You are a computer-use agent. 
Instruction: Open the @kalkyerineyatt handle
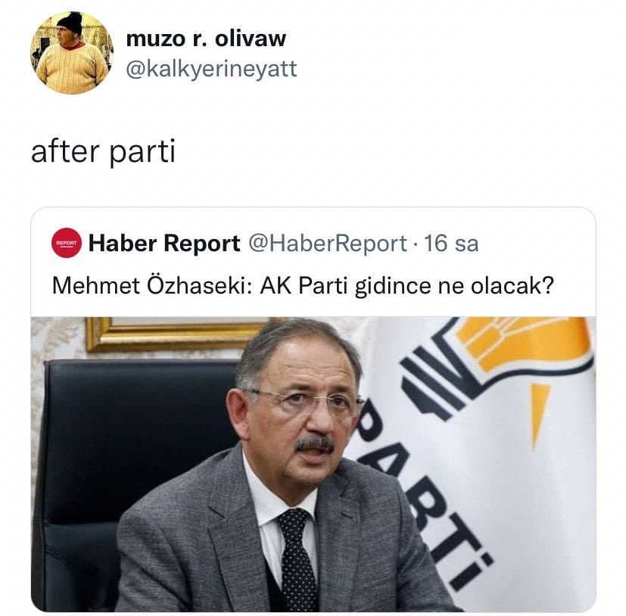coord(211,69)
